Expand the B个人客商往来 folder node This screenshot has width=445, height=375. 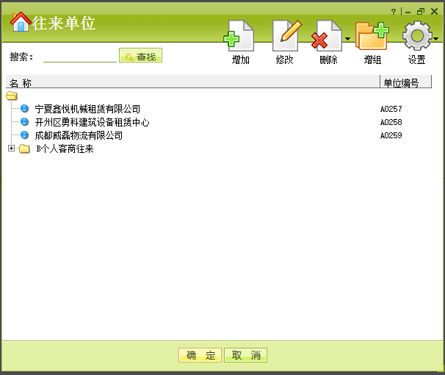[x=11, y=149]
